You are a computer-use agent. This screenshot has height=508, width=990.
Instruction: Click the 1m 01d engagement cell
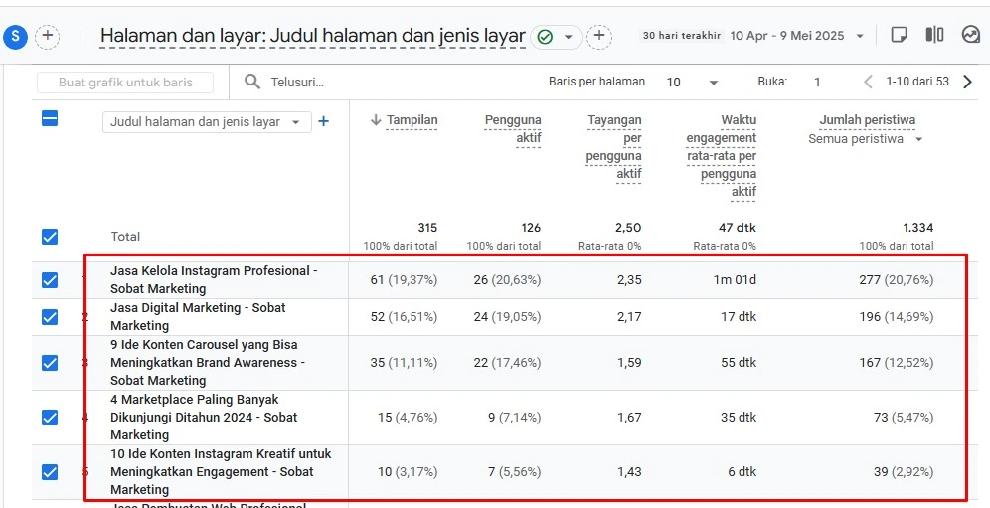(735, 280)
